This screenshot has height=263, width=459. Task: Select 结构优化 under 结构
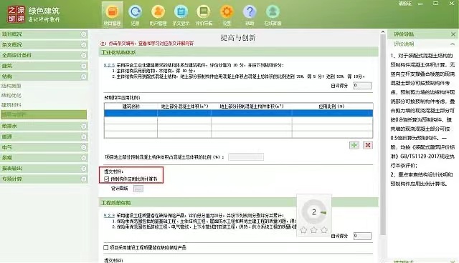pos(11,95)
